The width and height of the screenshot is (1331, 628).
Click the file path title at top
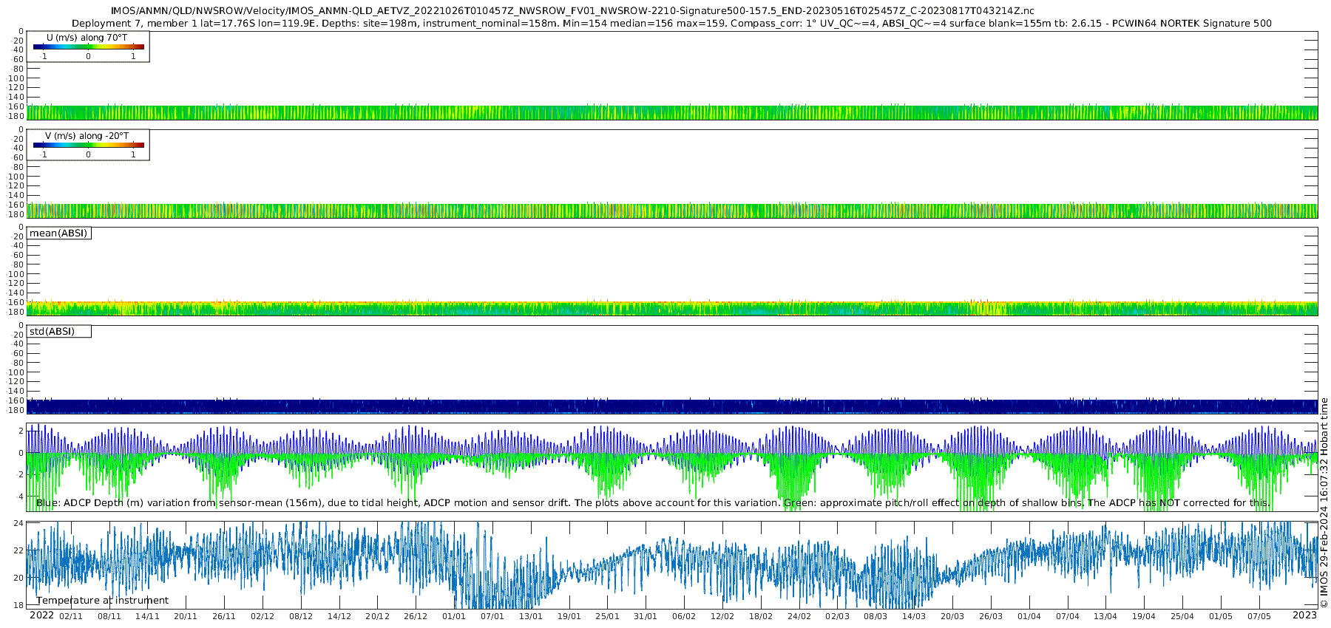[572, 11]
